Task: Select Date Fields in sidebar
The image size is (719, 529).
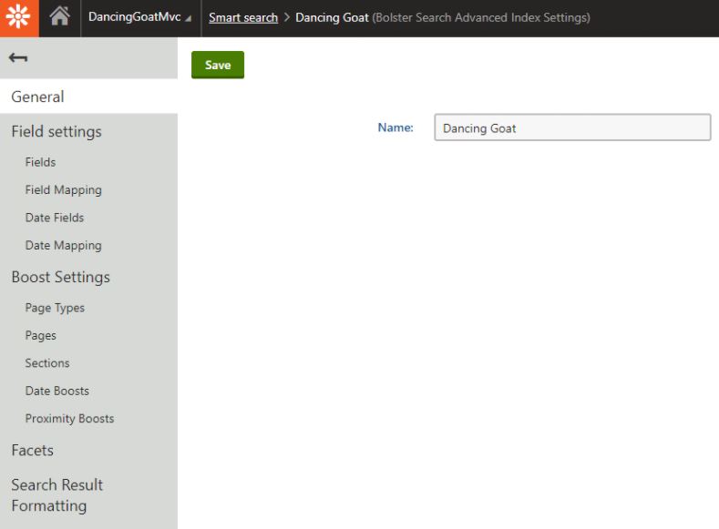Action: click(x=55, y=218)
